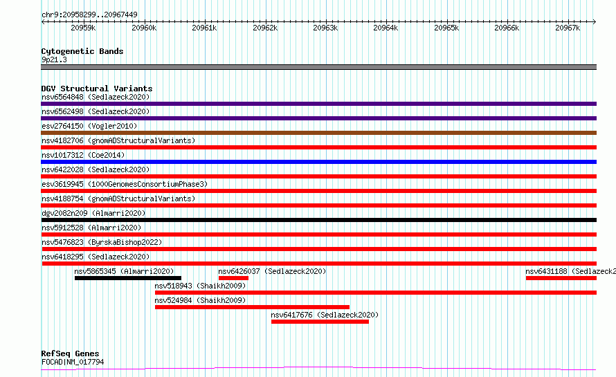Screen dimensions: 616x377
Task: Select the red nsv524984 bar
Action: (x=252, y=308)
